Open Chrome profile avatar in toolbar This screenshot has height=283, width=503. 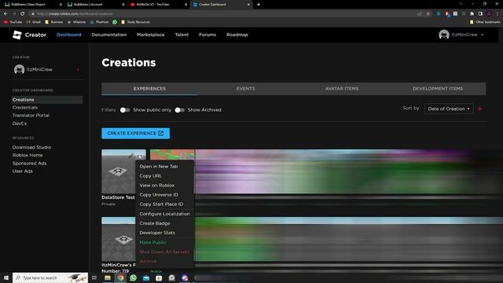pos(489,14)
